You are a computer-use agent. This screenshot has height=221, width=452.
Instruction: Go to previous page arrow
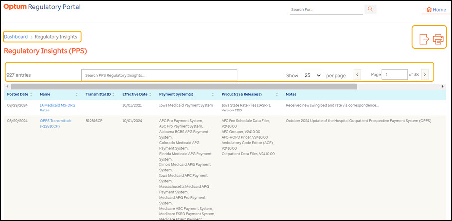coord(357,75)
